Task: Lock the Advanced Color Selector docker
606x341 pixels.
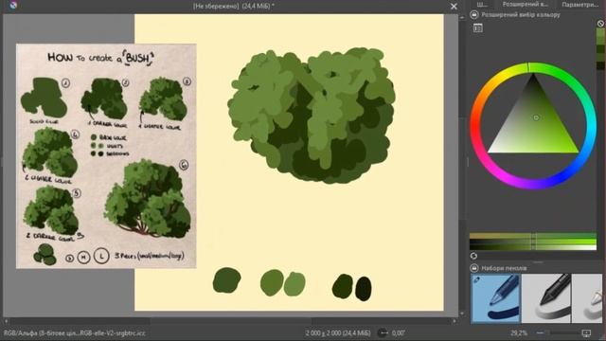Action: pyautogui.click(x=474, y=15)
